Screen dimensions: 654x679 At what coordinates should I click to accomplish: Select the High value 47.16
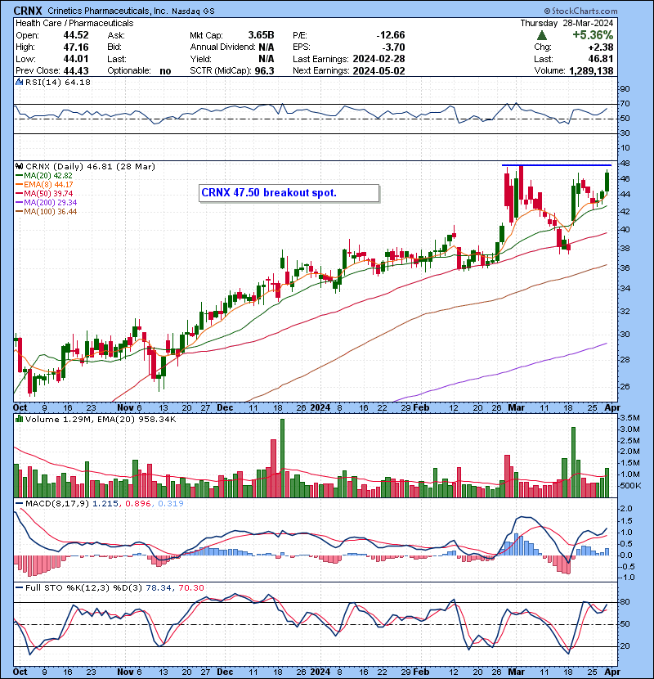(76, 47)
